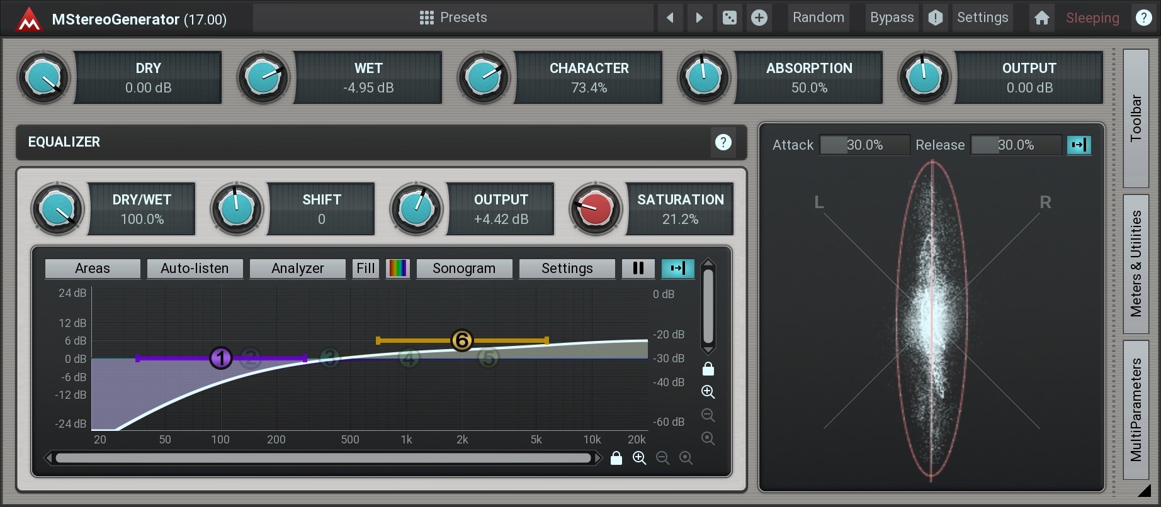Click the random preset dice icon
The width and height of the screenshot is (1161, 507).
coord(729,18)
